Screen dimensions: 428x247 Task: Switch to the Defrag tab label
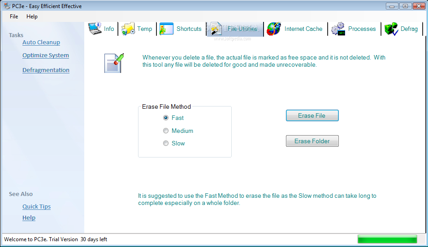pos(409,29)
